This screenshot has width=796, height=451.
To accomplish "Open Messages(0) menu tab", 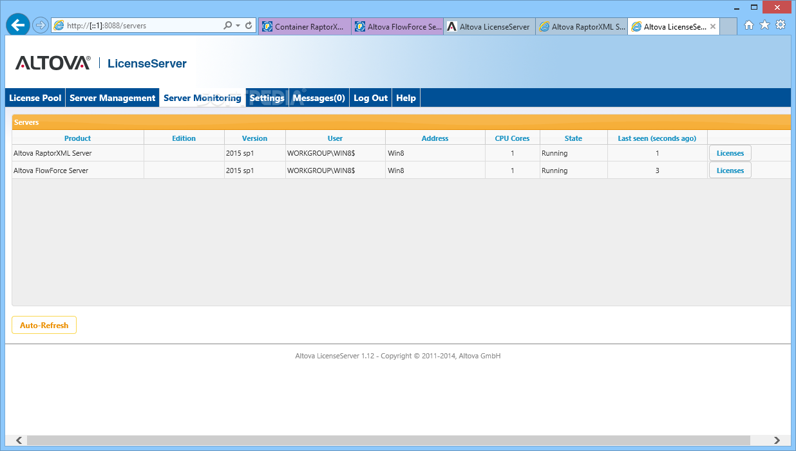I will tap(319, 98).
